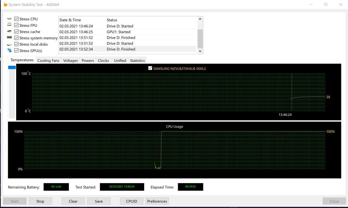Click the blue temperature scale slider
Viewport: 348px width, 208px height.
point(12,67)
